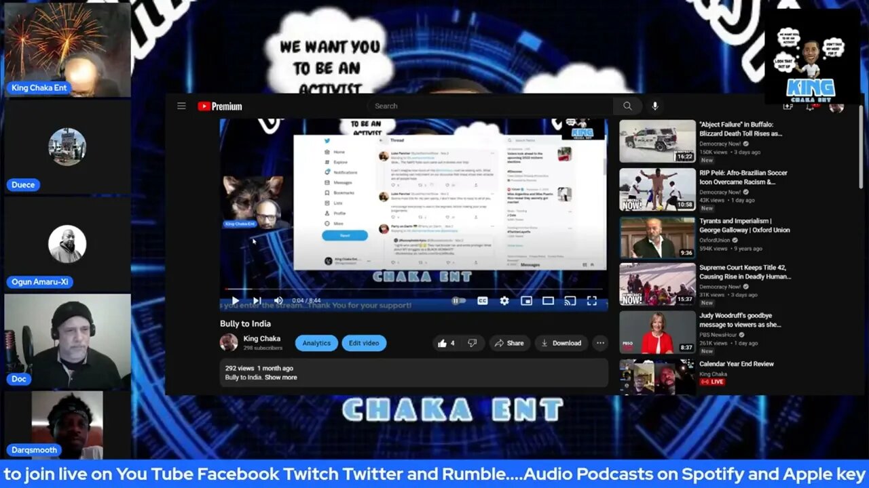Open Abject Failure in Buffalo thumbnail

tap(657, 142)
